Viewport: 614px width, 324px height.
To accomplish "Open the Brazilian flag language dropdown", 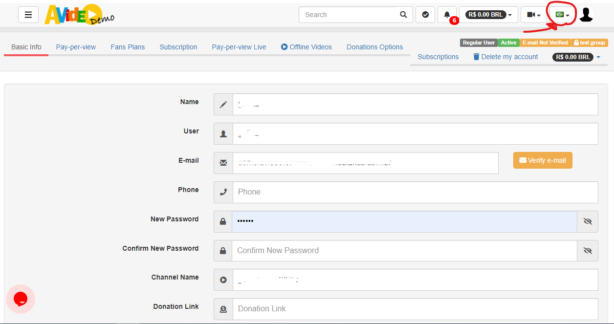I will 561,14.
